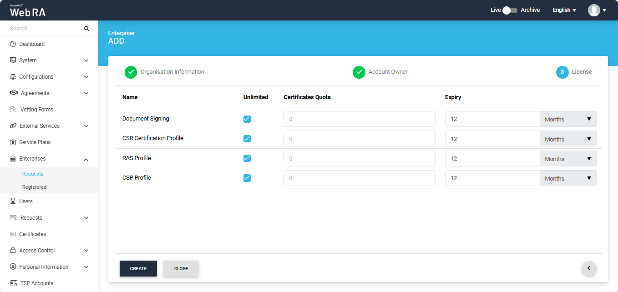Click Certificates Quota field for RAS Profile
This screenshot has width=618, height=292.
pos(360,158)
